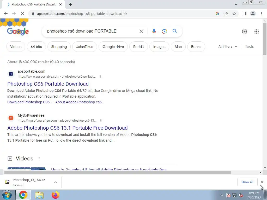The width and height of the screenshot is (267, 200).
Task: Start a voice search with the microphone
Action: pyautogui.click(x=154, y=31)
